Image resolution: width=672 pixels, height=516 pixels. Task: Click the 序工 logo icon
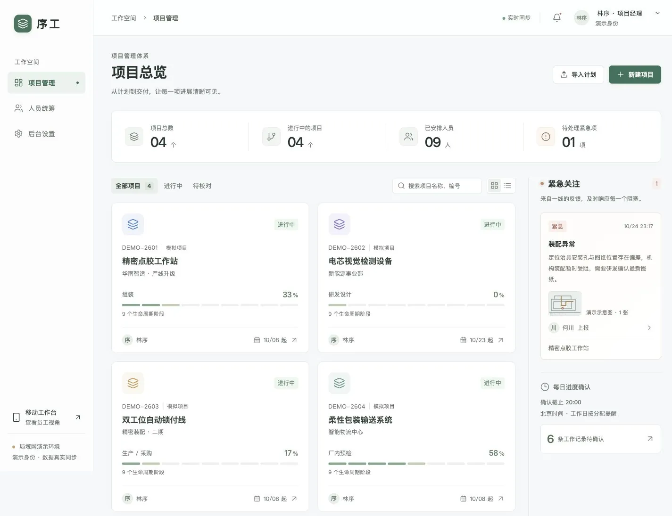[x=23, y=24]
